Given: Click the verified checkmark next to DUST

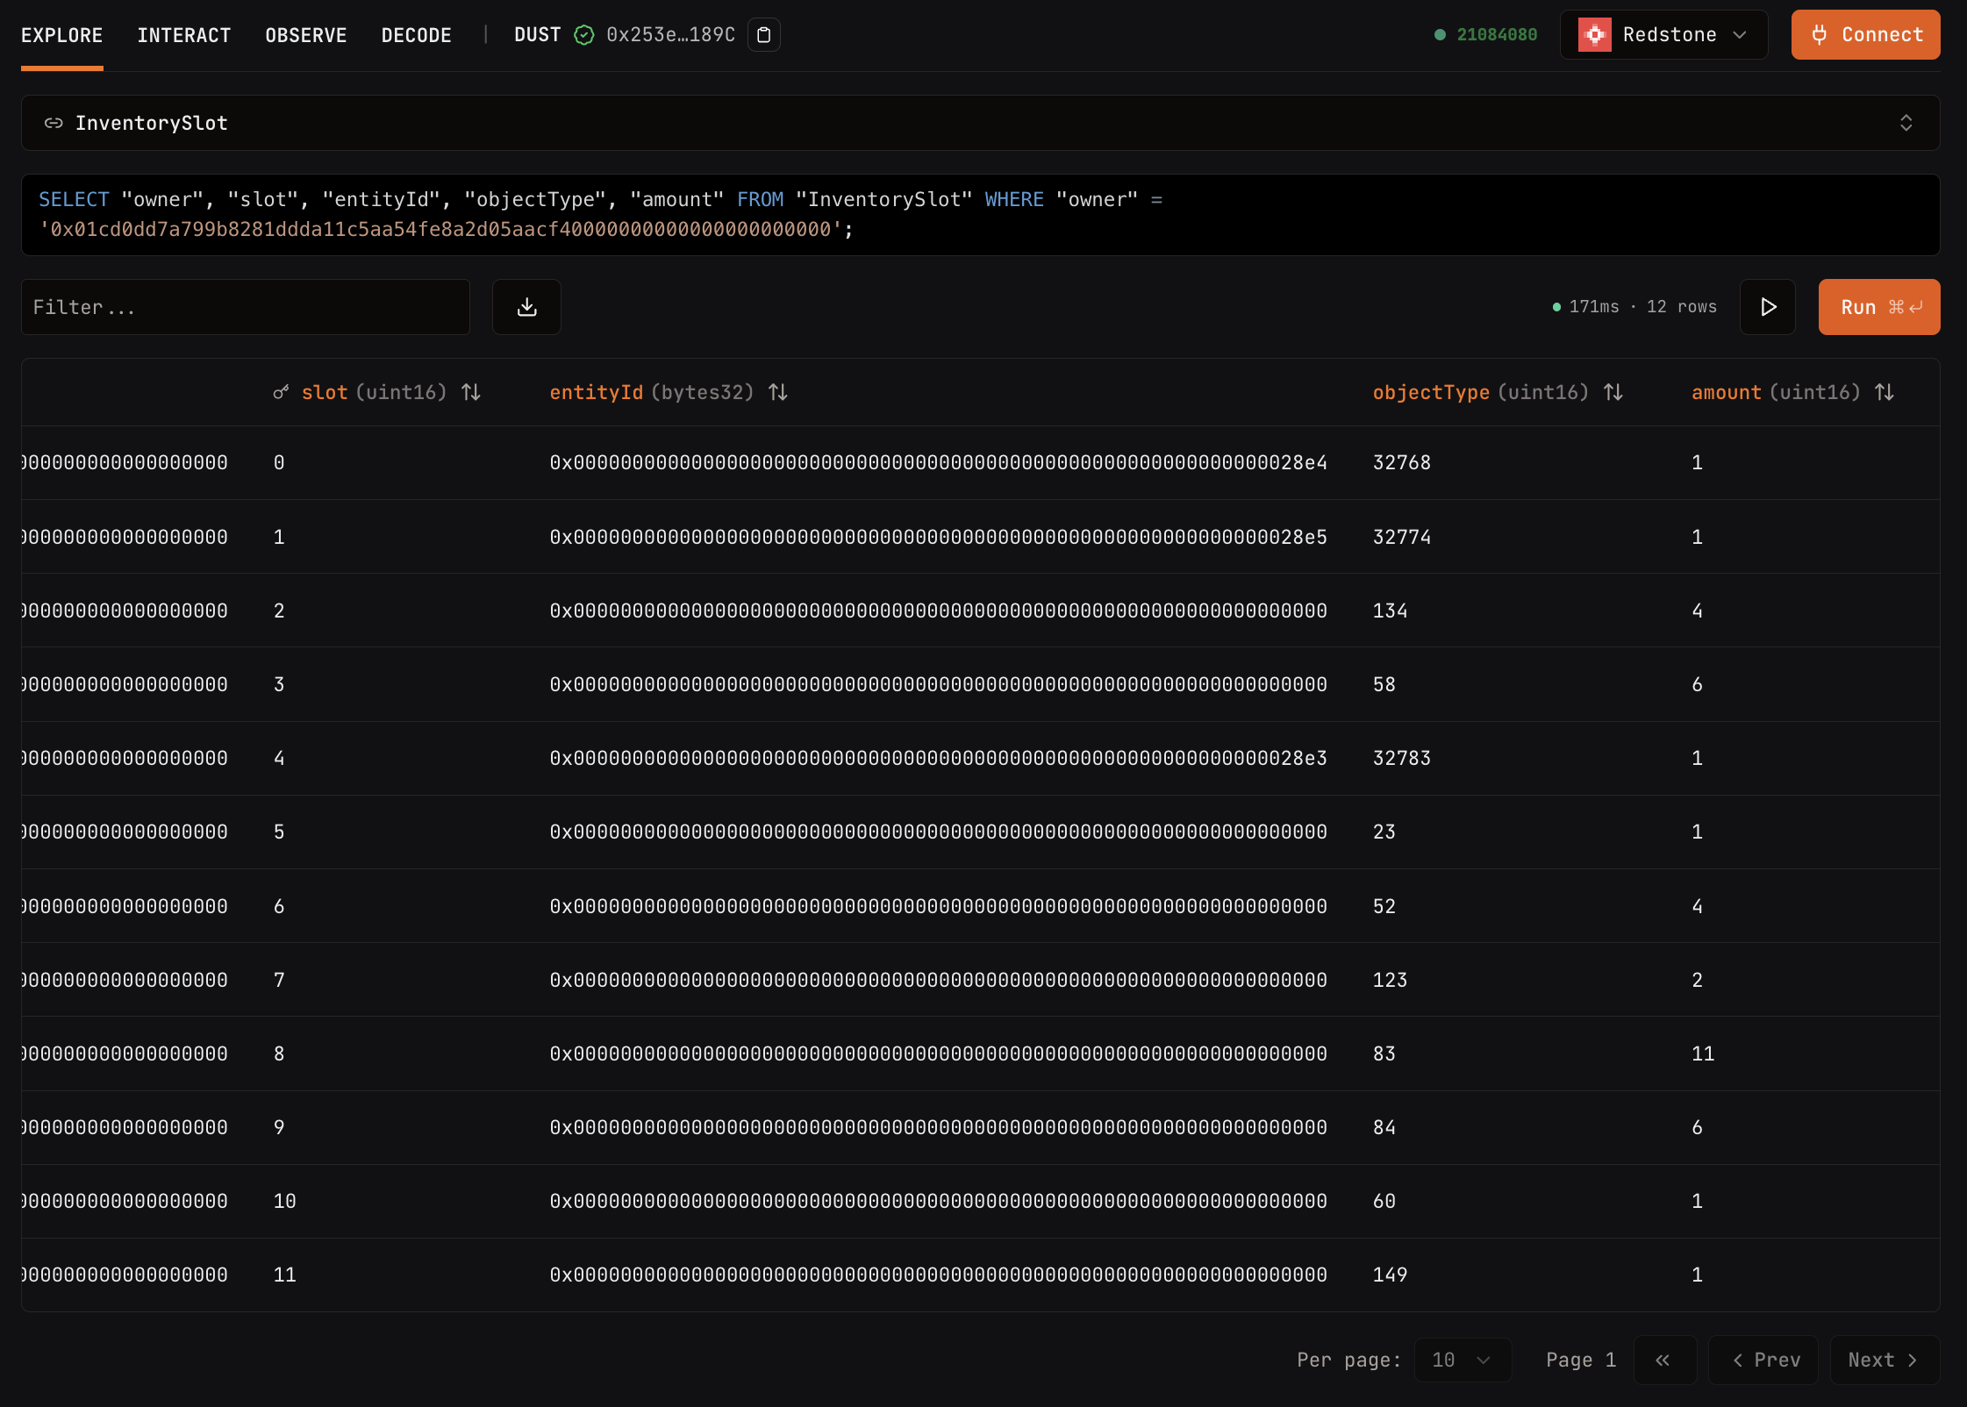Looking at the screenshot, I should click(x=583, y=35).
